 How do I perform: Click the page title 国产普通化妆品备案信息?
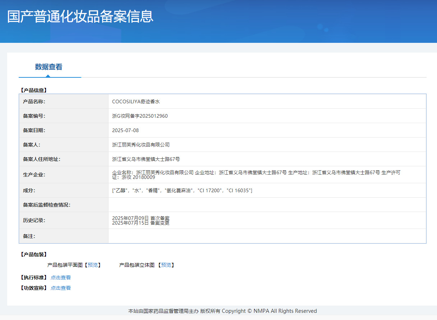point(80,17)
